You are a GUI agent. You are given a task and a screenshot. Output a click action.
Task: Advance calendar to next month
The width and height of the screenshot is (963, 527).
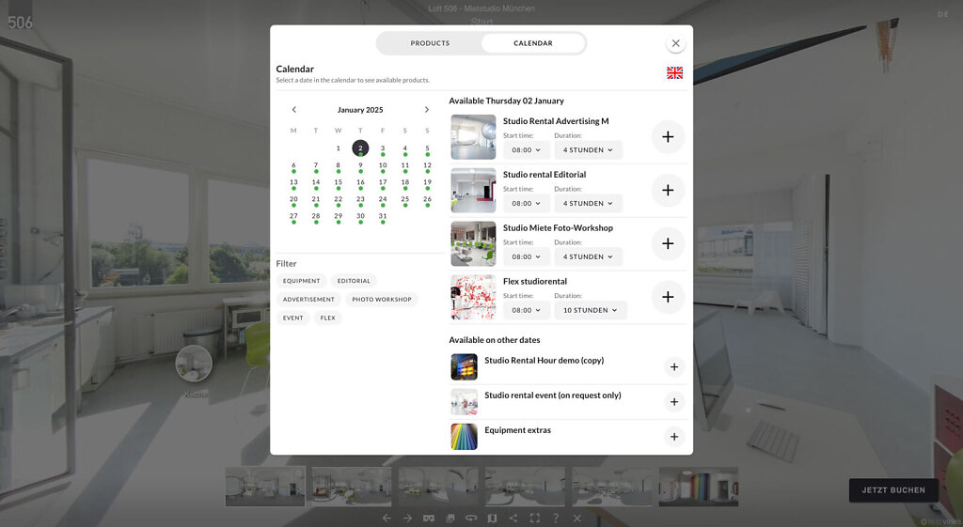pos(427,110)
